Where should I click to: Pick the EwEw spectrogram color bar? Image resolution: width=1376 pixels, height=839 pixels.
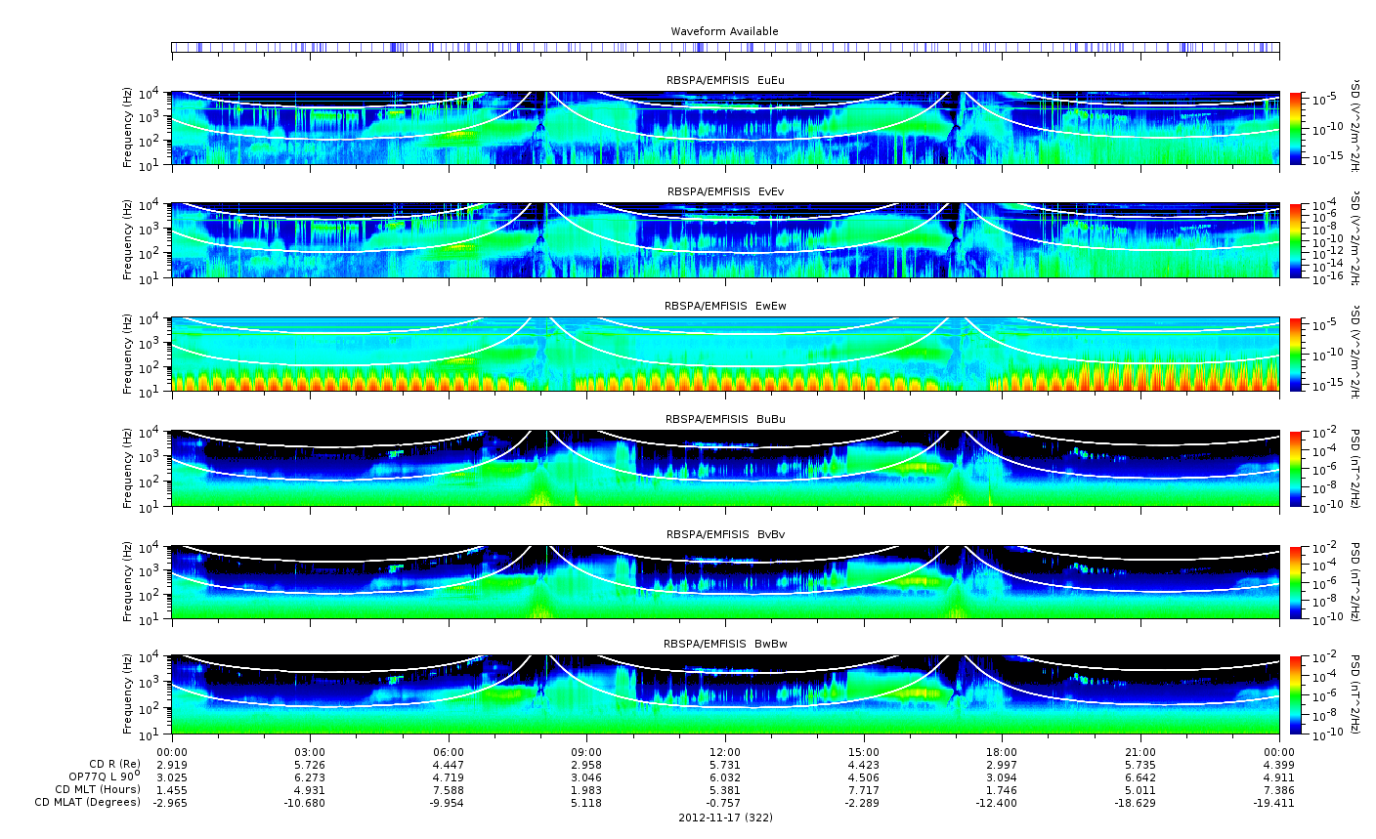(1296, 354)
